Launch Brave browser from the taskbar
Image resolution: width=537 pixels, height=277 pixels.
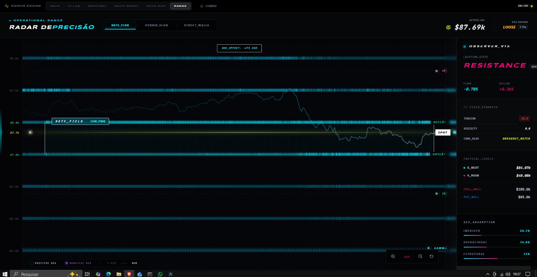pyautogui.click(x=129, y=274)
